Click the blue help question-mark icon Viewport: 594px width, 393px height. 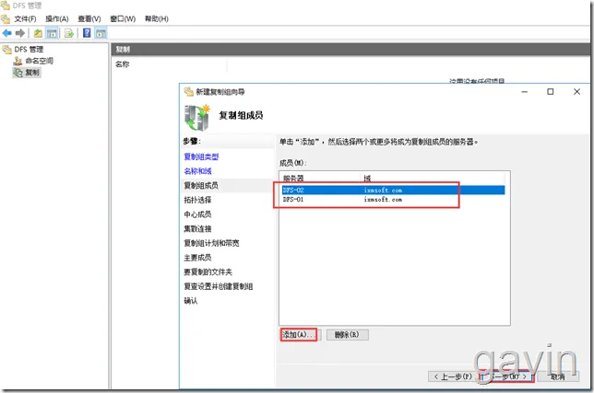87,33
